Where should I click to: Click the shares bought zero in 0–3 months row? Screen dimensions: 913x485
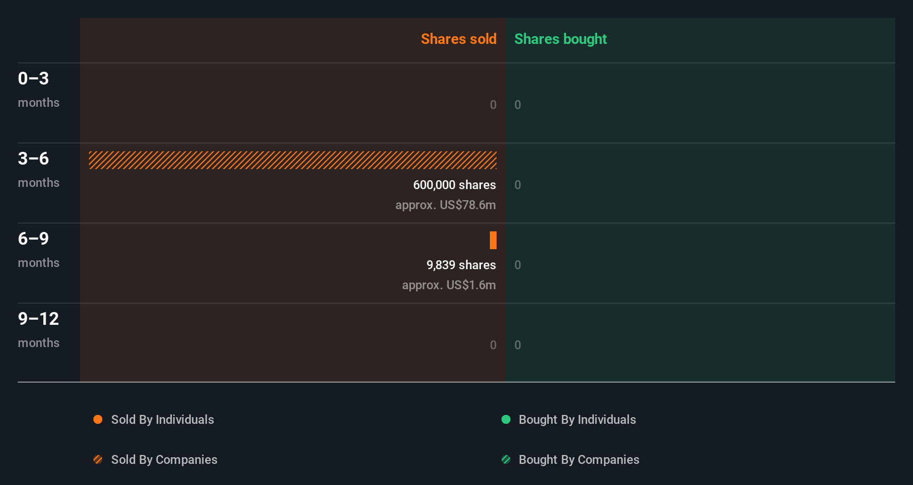(518, 105)
